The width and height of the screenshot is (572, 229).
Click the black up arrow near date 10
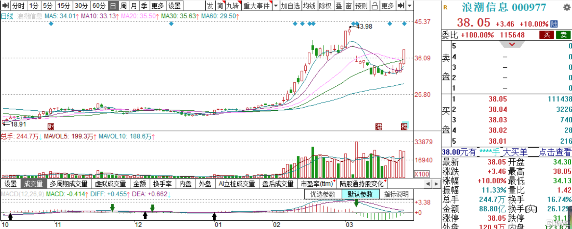point(10,217)
